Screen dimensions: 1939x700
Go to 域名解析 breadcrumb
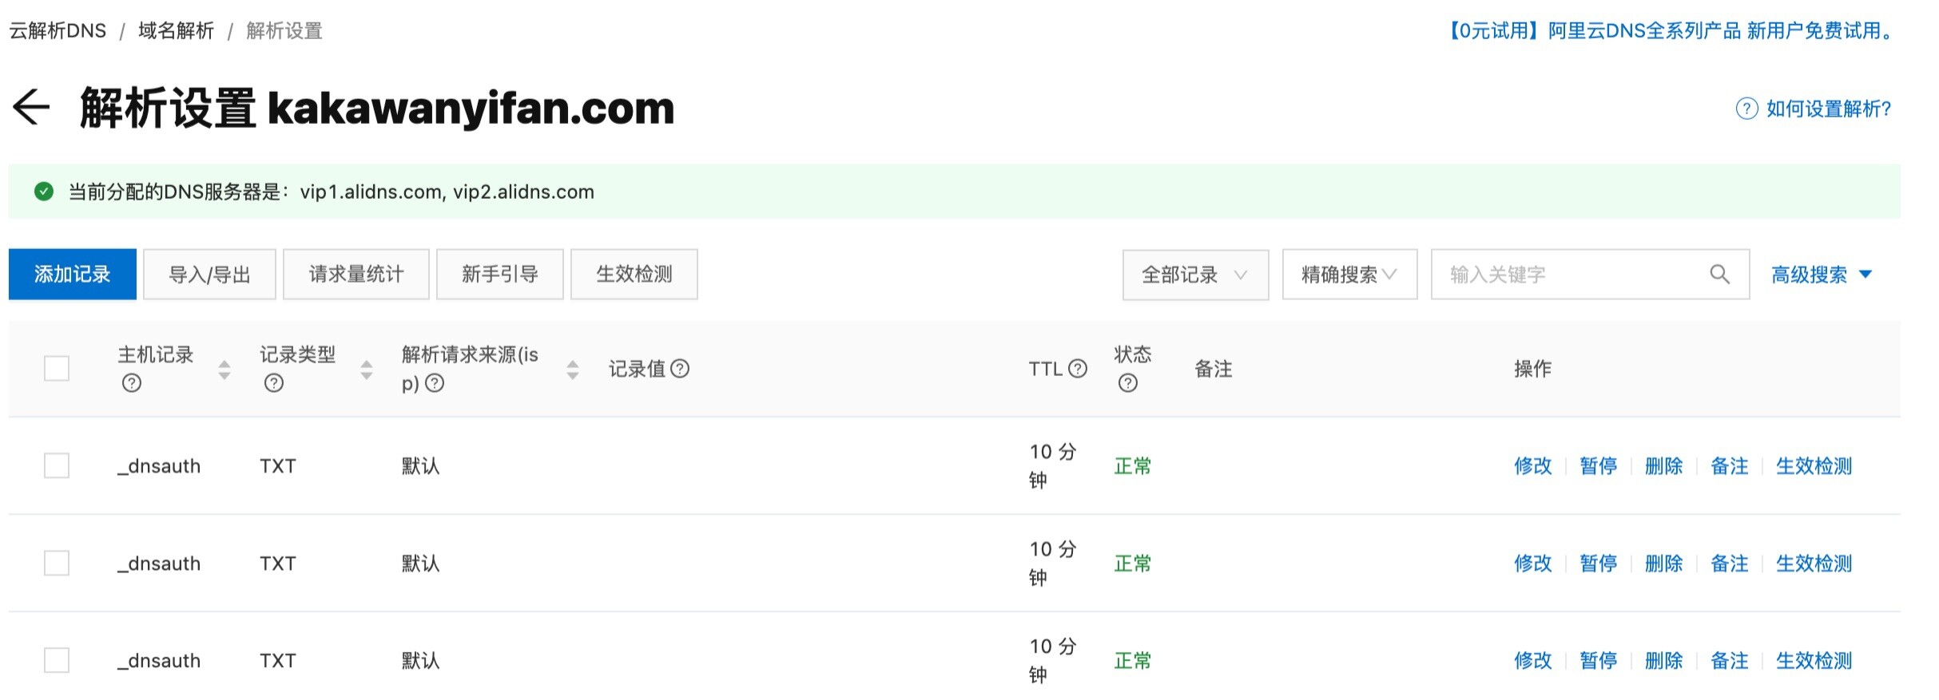coord(176,31)
